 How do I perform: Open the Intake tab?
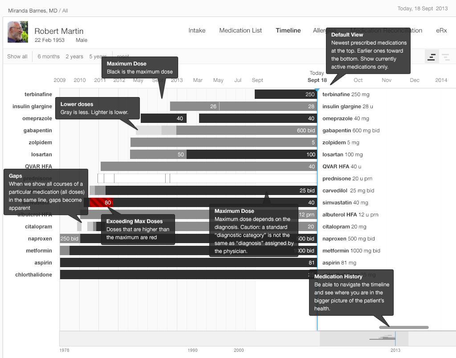coord(197,31)
